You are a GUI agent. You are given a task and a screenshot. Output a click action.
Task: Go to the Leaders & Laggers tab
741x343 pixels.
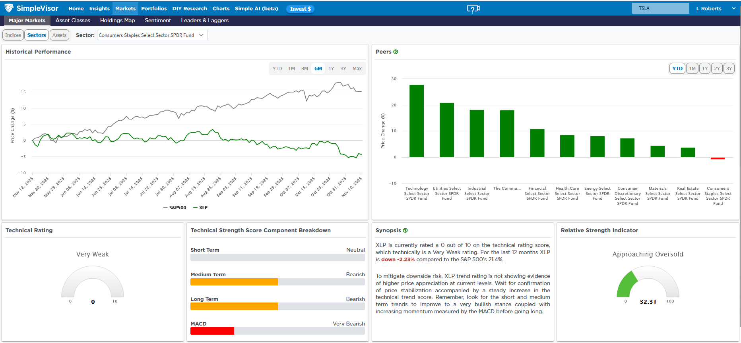click(205, 20)
